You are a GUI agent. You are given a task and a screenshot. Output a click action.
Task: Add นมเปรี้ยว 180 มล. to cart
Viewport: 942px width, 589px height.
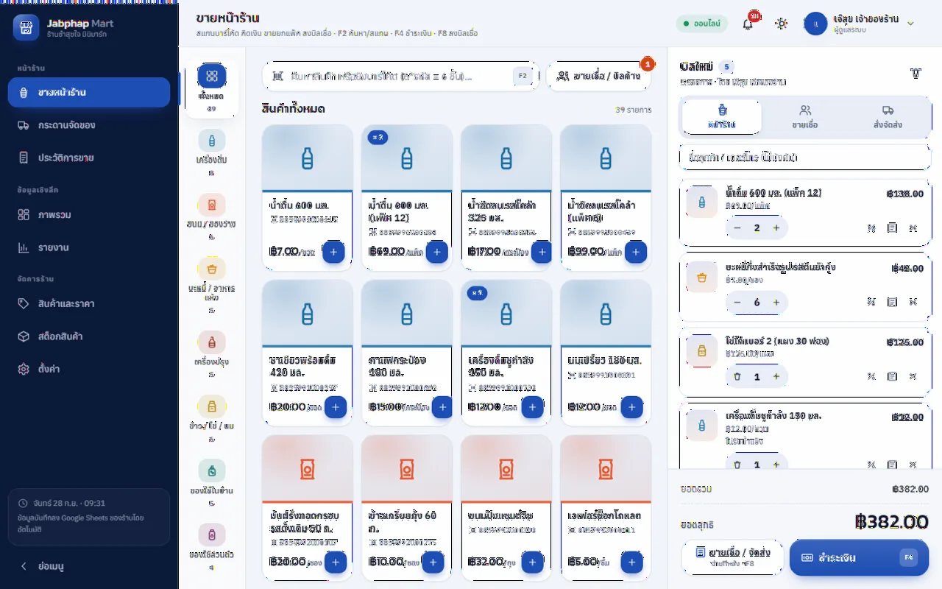point(632,407)
